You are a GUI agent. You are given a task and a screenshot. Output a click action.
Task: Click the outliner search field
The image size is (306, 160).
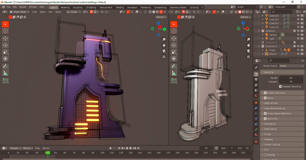(282, 11)
